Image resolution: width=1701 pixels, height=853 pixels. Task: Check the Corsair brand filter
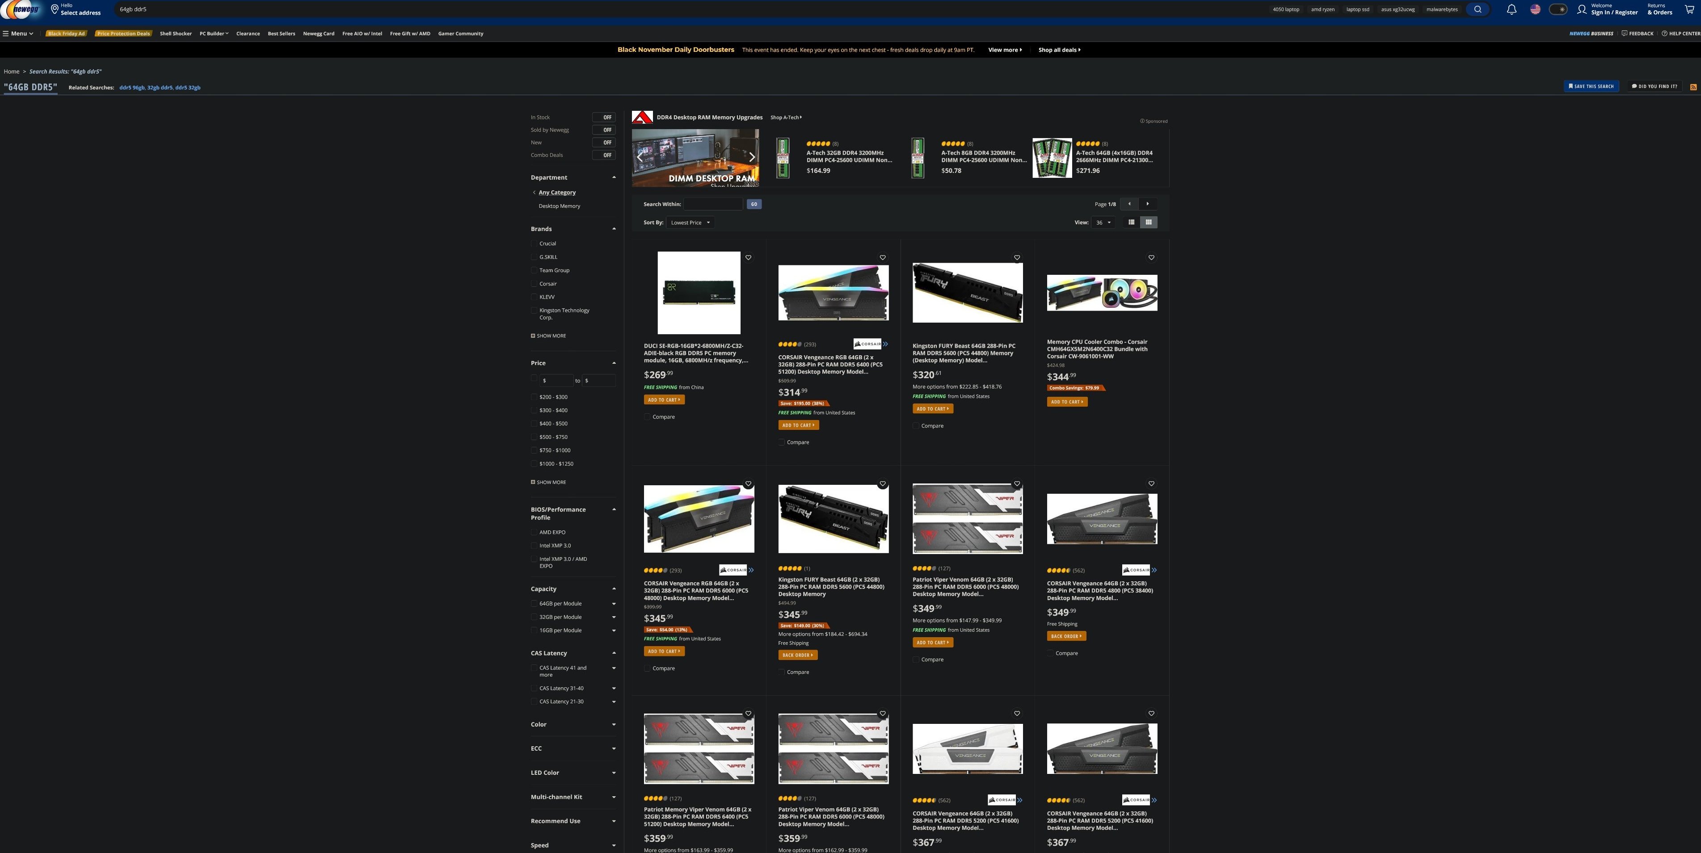534,284
